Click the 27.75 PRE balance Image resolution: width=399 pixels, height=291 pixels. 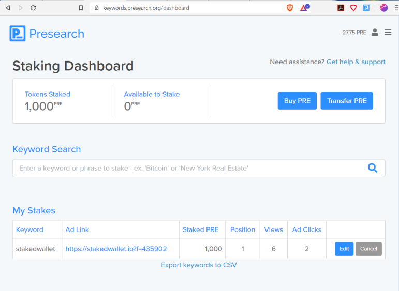click(354, 33)
